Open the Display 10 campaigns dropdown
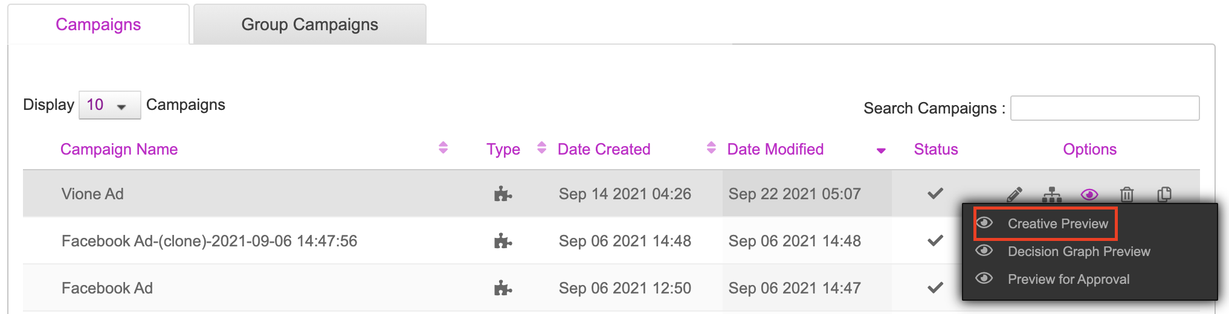The image size is (1229, 314). coord(109,105)
